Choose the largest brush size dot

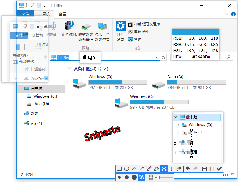point(134,177)
